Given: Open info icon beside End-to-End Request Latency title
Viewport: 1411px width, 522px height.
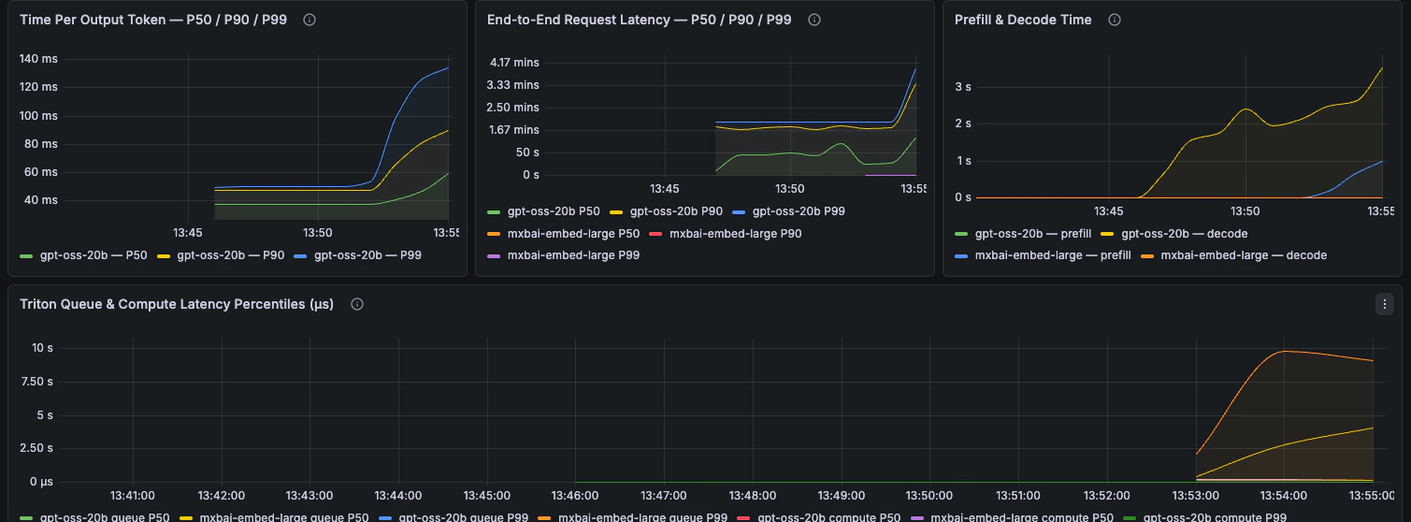Looking at the screenshot, I should click(814, 20).
